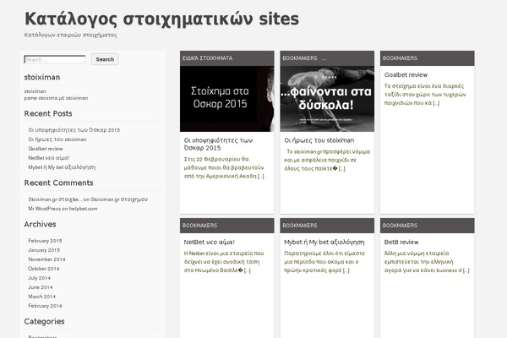Open the June 2014 archive
The height and width of the screenshot is (338, 507).
click(41, 287)
